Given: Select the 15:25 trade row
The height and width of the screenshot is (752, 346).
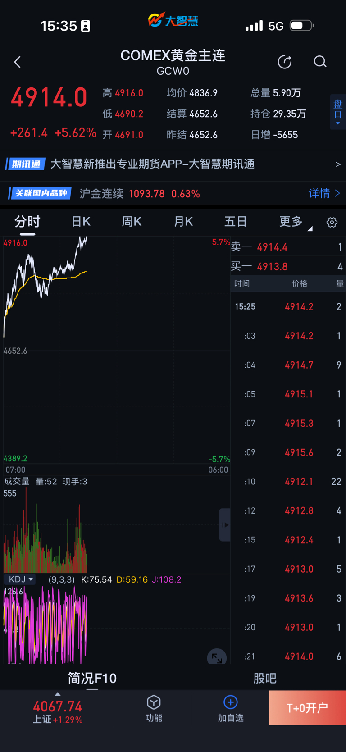Looking at the screenshot, I should [x=287, y=307].
